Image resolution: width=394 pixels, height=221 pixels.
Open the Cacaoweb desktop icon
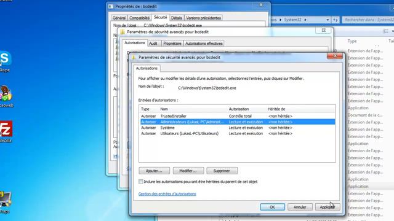[x=6, y=96]
